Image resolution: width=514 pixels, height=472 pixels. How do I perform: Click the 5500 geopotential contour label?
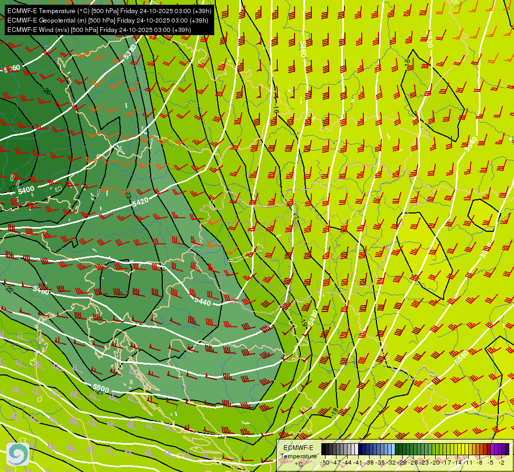(101, 388)
